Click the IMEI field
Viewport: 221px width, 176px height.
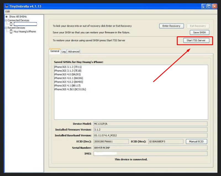(150, 154)
